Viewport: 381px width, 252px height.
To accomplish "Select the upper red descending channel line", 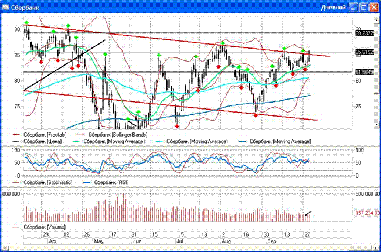I will [176, 40].
